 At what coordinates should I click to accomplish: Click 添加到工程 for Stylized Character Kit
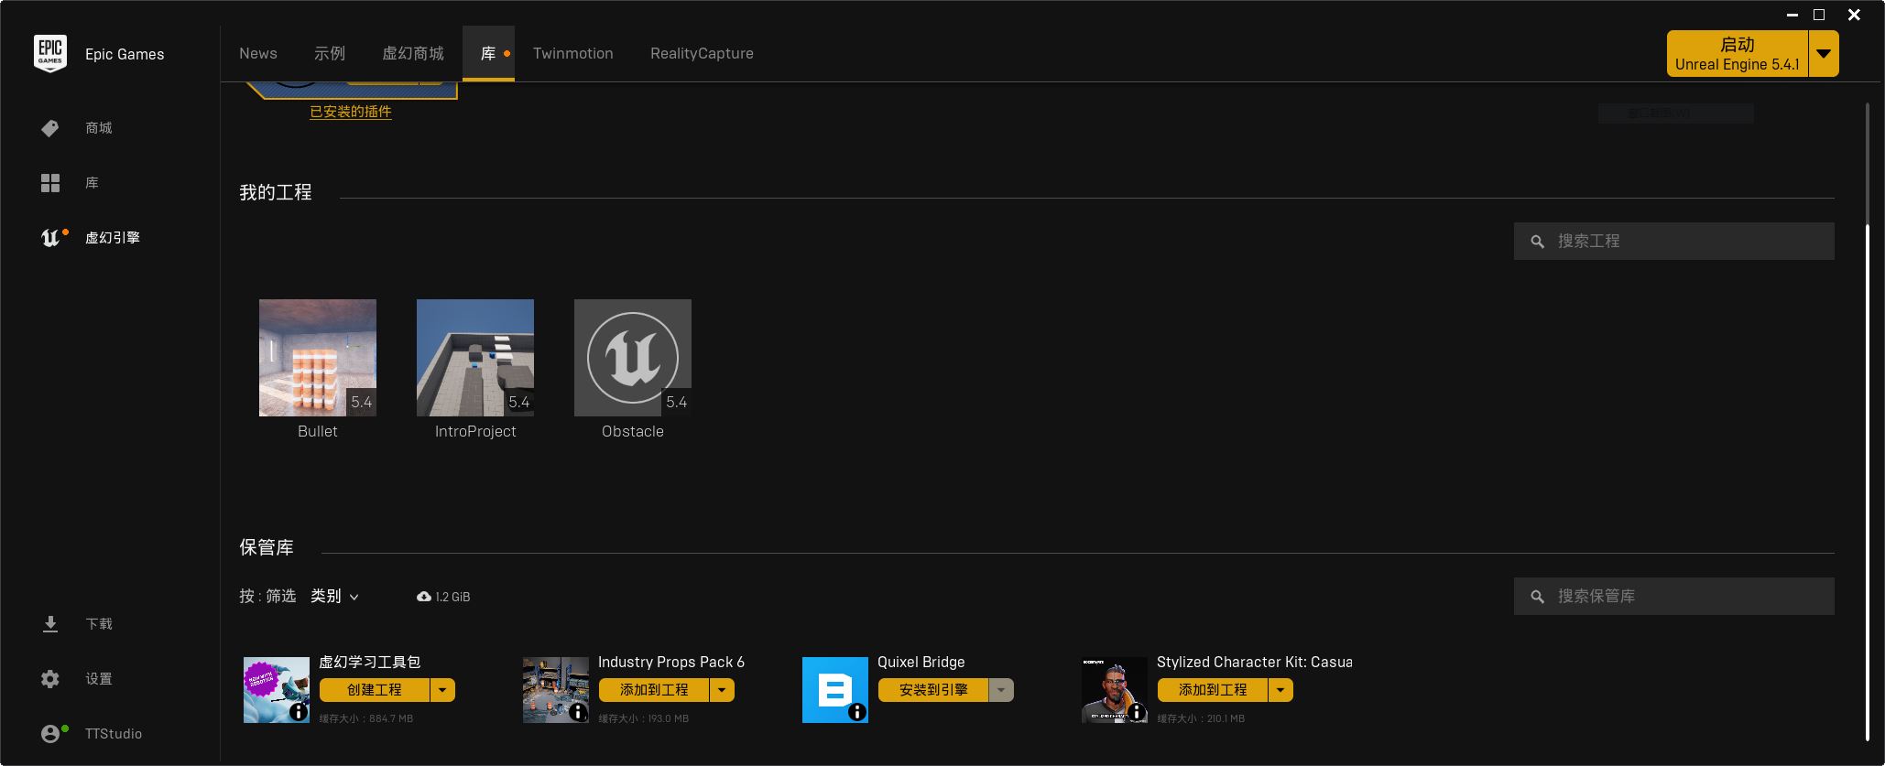pos(1213,690)
